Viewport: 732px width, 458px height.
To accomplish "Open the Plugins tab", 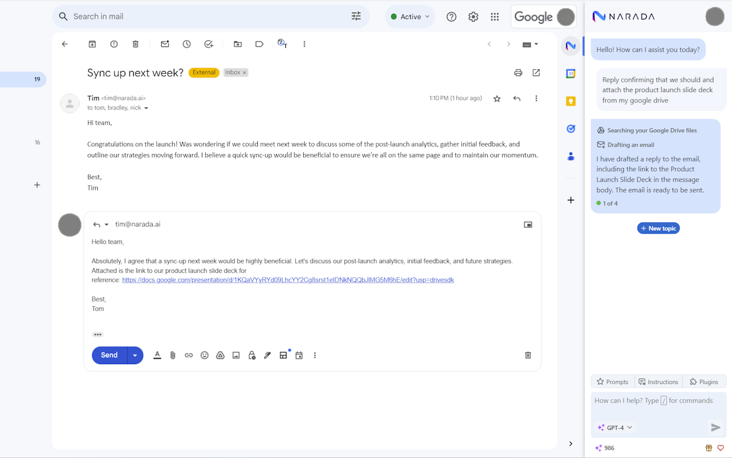I will click(704, 381).
